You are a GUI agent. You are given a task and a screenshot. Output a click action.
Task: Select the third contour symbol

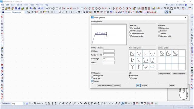click(x=175, y=53)
